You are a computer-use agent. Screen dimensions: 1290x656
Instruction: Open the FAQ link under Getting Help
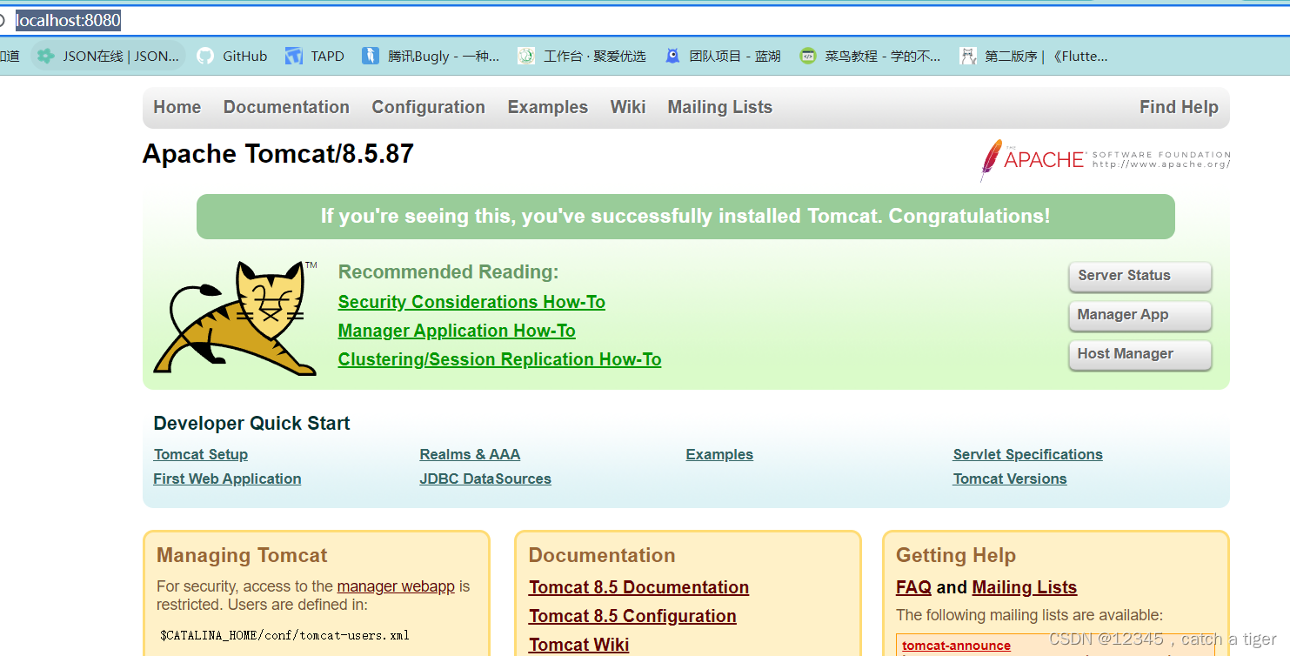pyautogui.click(x=913, y=587)
